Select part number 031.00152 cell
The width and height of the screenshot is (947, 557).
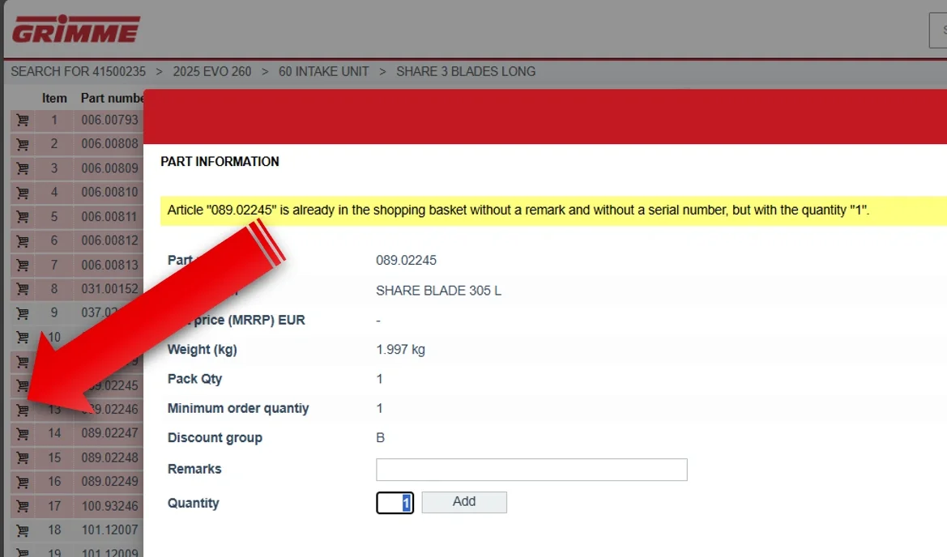110,288
